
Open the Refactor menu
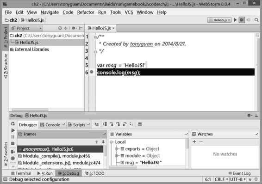click(x=86, y=12)
